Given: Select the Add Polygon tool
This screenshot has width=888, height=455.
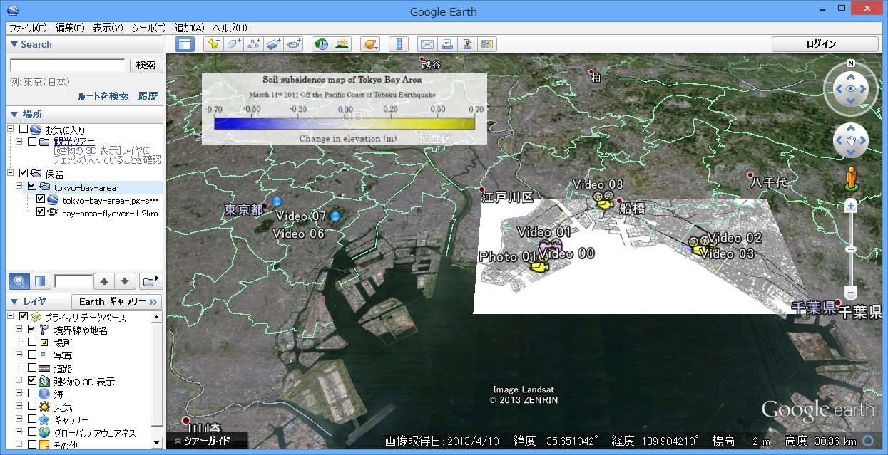Looking at the screenshot, I should tap(233, 44).
